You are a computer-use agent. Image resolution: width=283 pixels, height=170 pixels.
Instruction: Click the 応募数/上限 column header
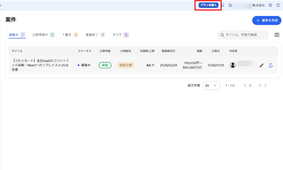pyautogui.click(x=147, y=51)
